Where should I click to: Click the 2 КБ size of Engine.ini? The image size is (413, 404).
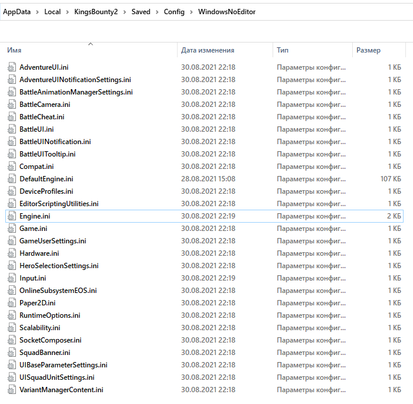tap(394, 216)
